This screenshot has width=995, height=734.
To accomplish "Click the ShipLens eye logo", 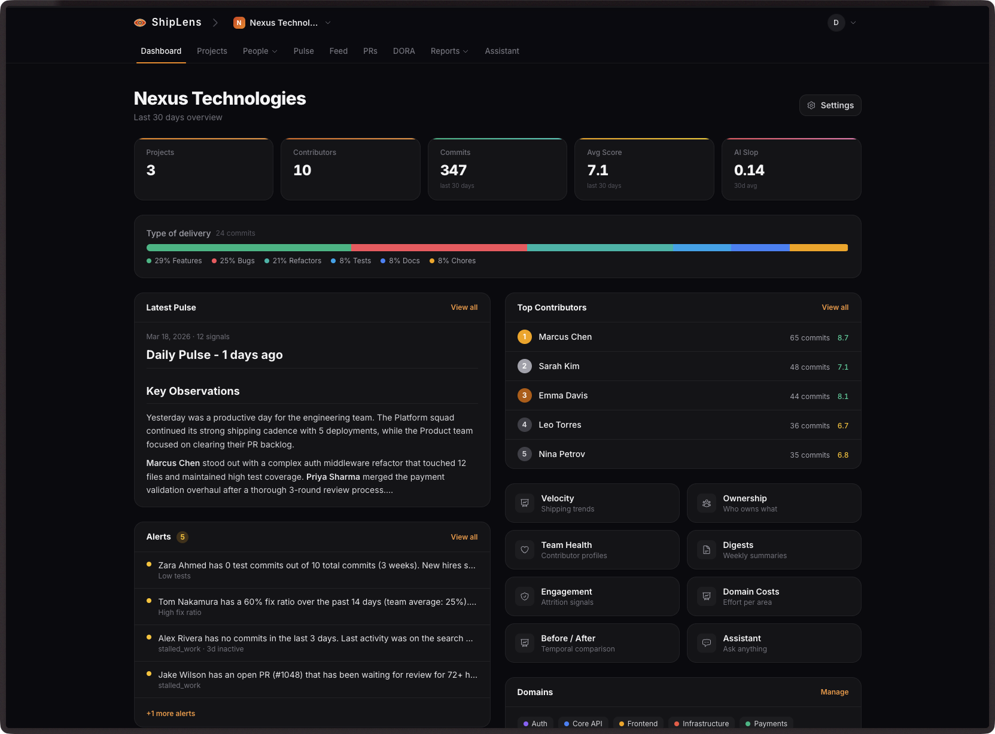I will (139, 22).
